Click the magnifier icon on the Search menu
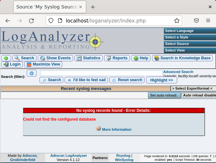216x163 pixels. pyautogui.click(x=17, y=58)
